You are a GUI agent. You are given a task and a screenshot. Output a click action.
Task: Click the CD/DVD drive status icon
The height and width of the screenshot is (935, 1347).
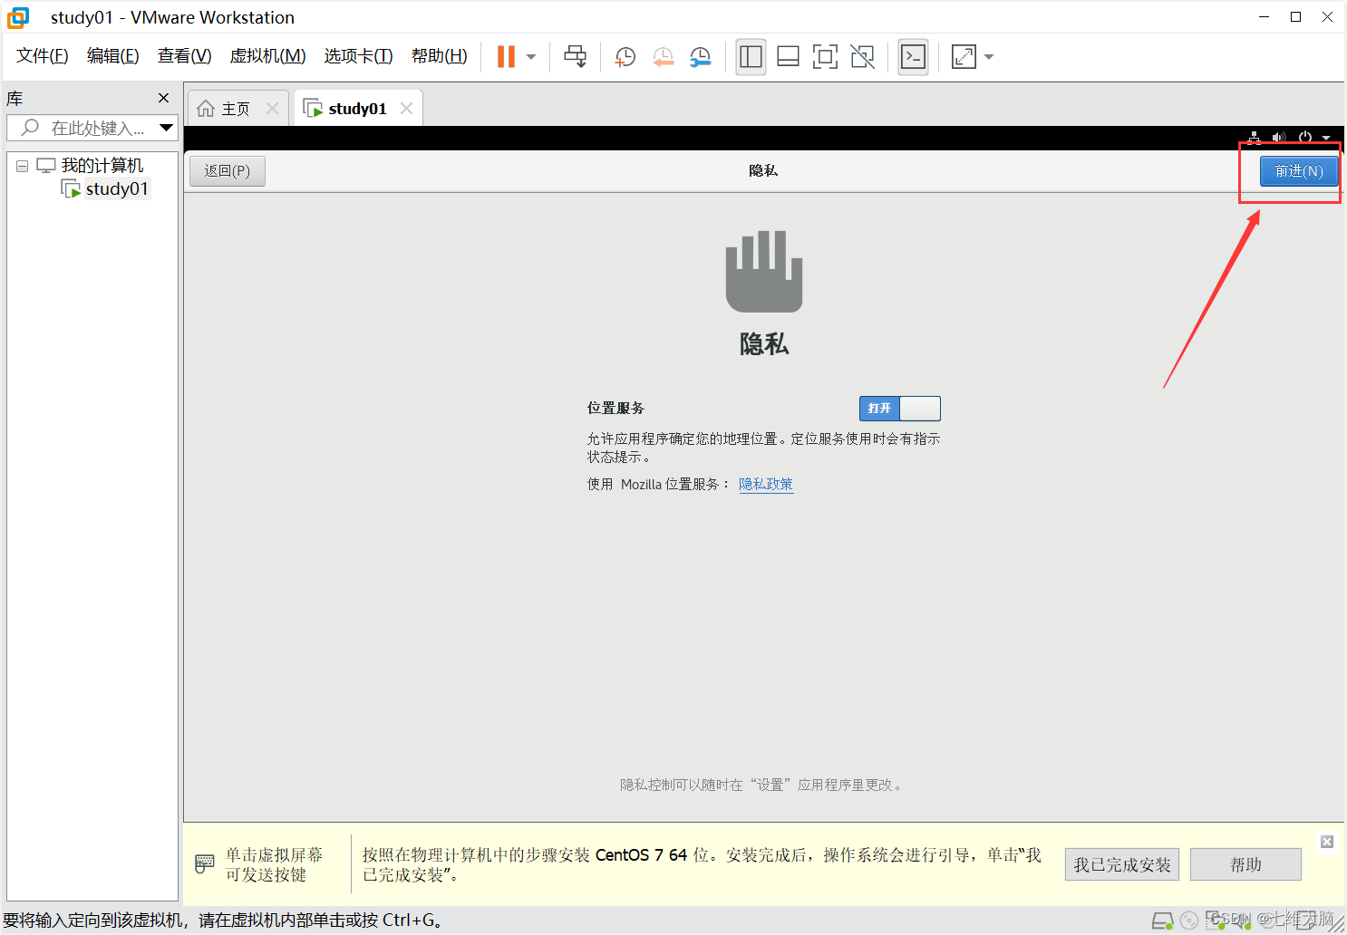point(1189,921)
